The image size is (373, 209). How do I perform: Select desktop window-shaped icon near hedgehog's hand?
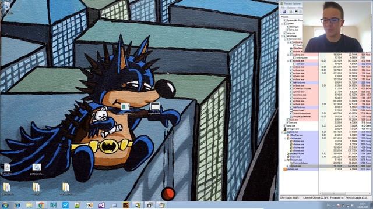[154, 107]
